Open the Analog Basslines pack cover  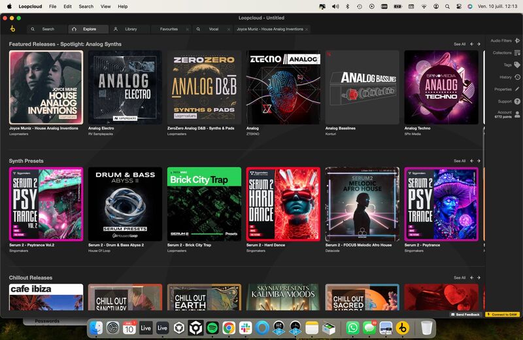point(362,88)
